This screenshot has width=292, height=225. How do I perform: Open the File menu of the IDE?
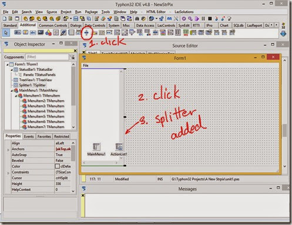click(x=5, y=12)
